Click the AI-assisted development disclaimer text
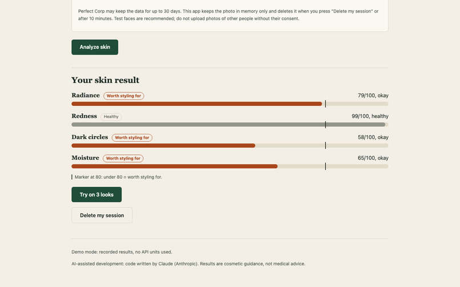Image resolution: width=460 pixels, height=287 pixels. [x=188, y=264]
